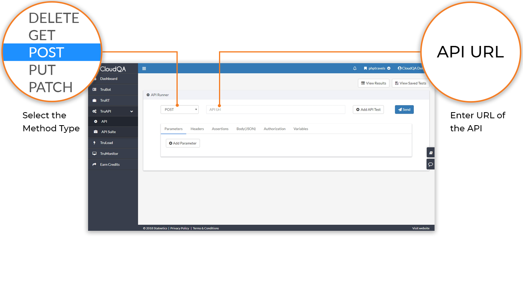Open Earn Credits in the sidebar
Screen dimensions: 523x294
[113, 164]
